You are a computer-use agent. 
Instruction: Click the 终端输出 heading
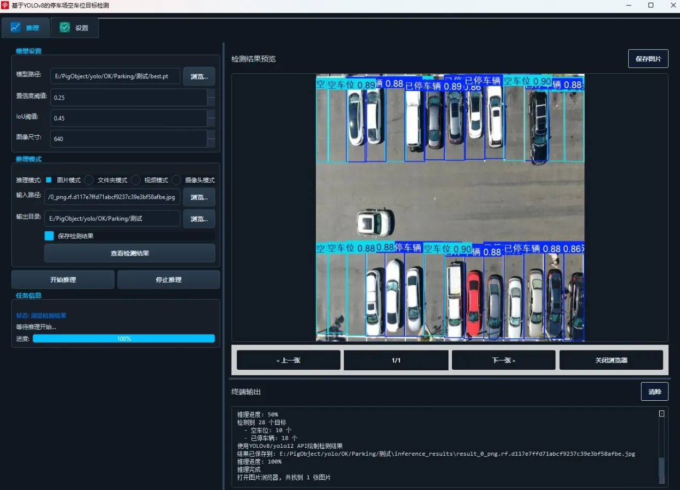[246, 392]
